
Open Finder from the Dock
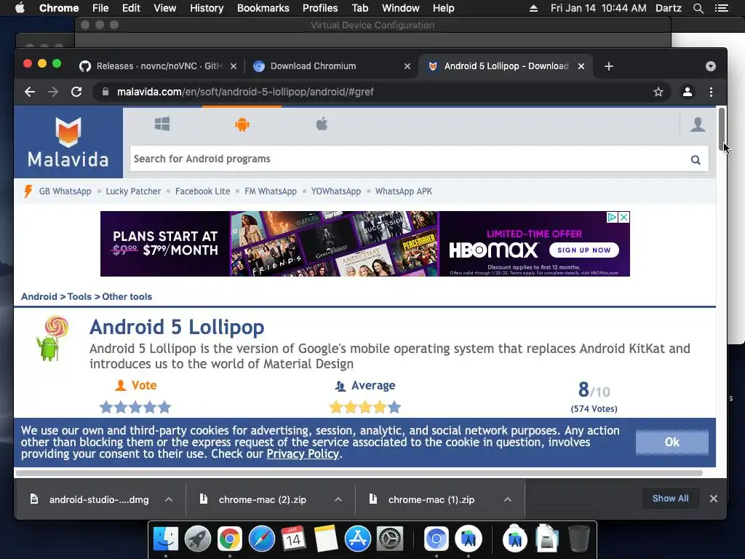pos(165,539)
